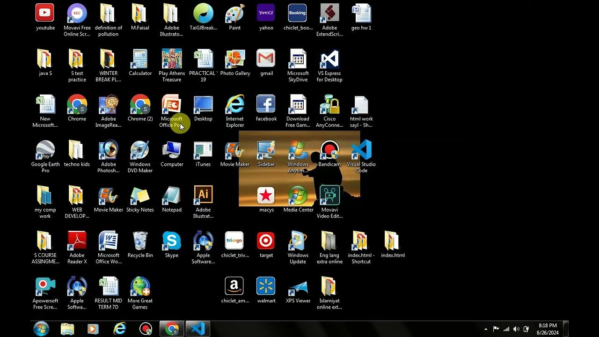Open the Action Center flag tray icon

(496, 329)
